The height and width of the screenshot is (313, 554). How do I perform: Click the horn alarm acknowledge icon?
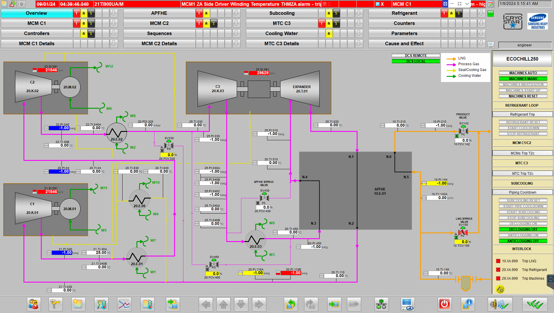pyautogui.click(x=500, y=304)
